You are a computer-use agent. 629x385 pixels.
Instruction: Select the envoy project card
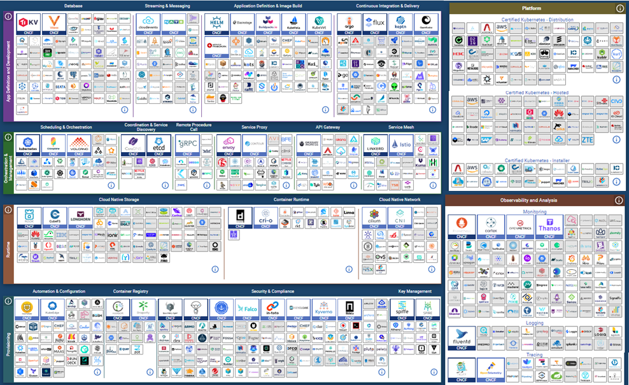point(229,145)
